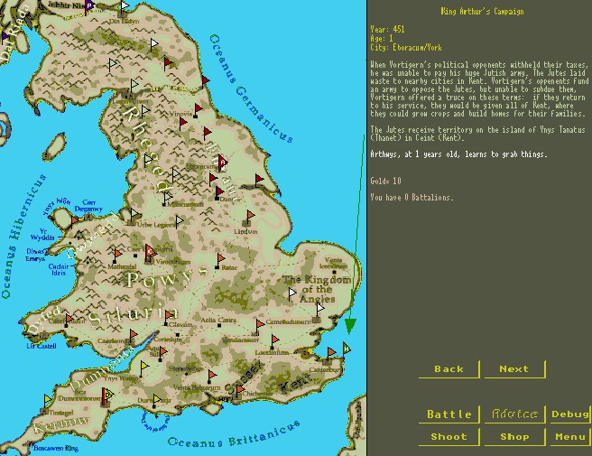Click the yellow-and-red flag at Isca Dumnoniorum
The width and height of the screenshot is (592, 456).
[x=106, y=396]
